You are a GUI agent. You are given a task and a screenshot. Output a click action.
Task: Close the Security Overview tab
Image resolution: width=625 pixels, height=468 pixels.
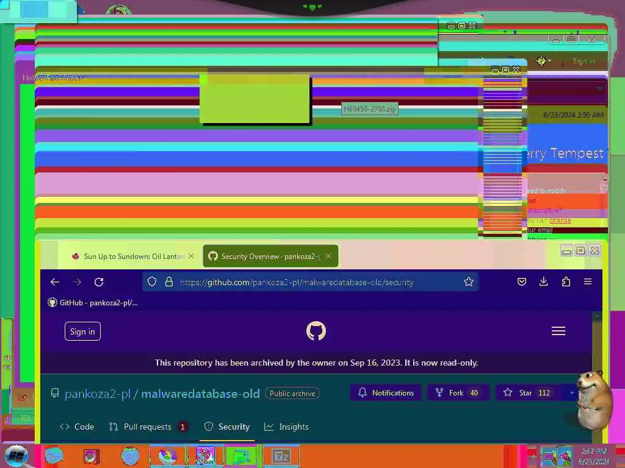[328, 257]
